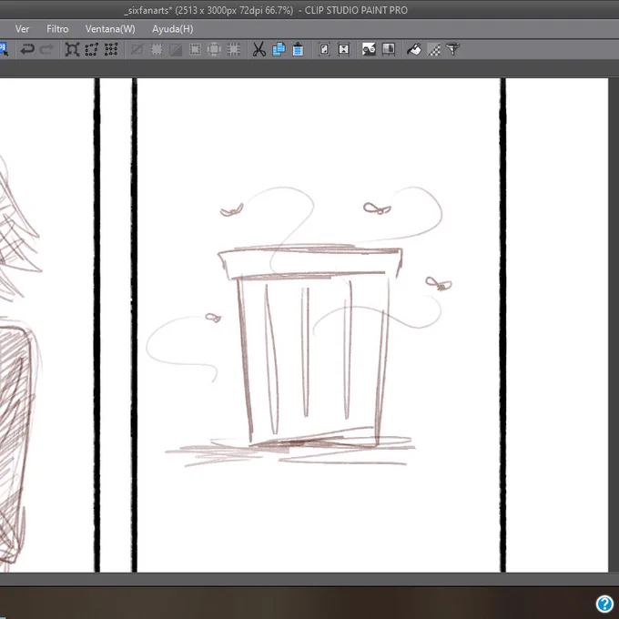Open the Ayuda(H) menu
The width and height of the screenshot is (619, 619).
pyautogui.click(x=173, y=29)
